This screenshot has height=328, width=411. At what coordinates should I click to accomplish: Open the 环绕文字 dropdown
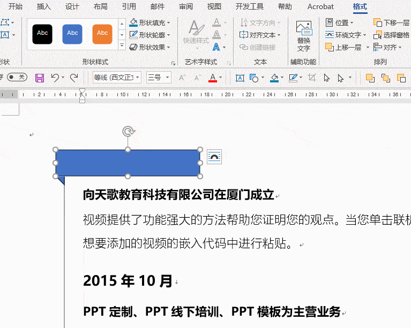[x=346, y=35]
